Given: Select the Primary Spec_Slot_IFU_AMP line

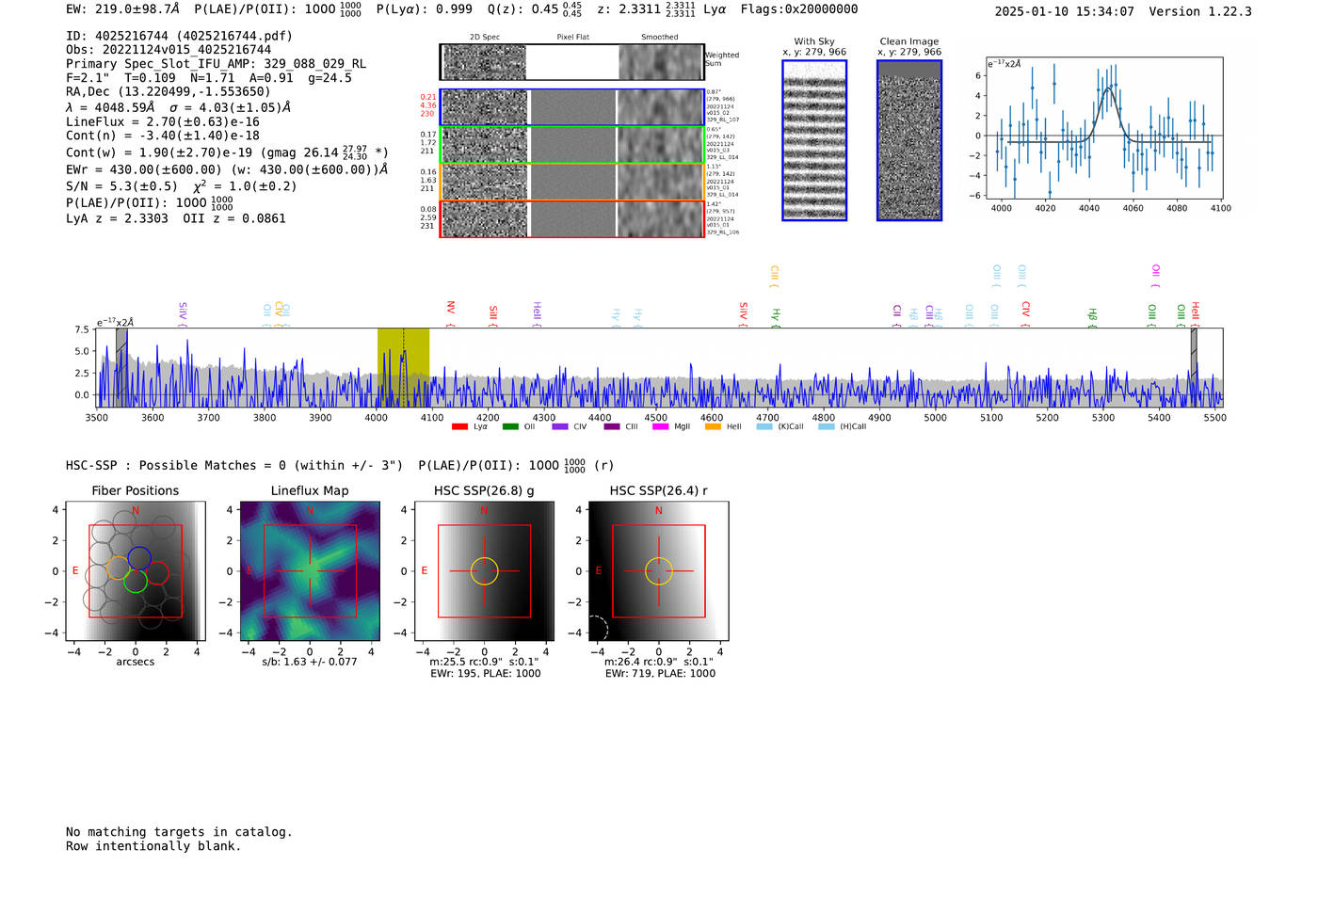Looking at the screenshot, I should (x=217, y=64).
